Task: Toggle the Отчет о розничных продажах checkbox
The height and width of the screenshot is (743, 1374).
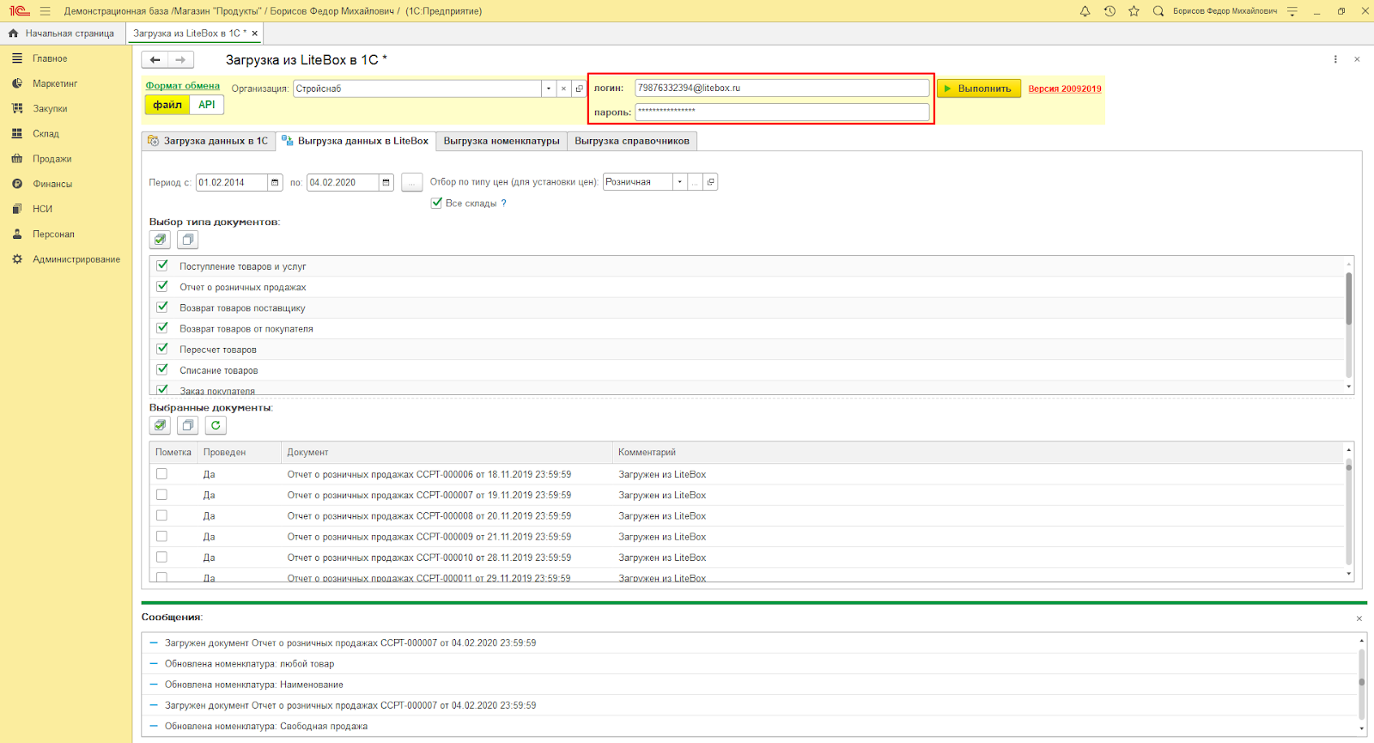Action: [x=162, y=286]
